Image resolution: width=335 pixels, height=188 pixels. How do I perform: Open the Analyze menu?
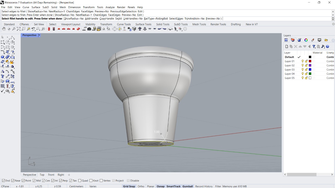click(110, 7)
